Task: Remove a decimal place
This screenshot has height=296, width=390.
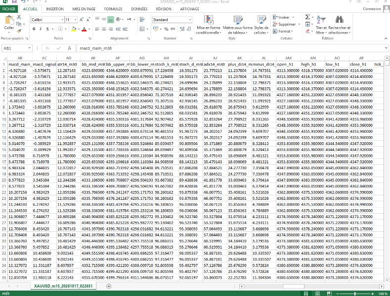Action: pos(189,29)
